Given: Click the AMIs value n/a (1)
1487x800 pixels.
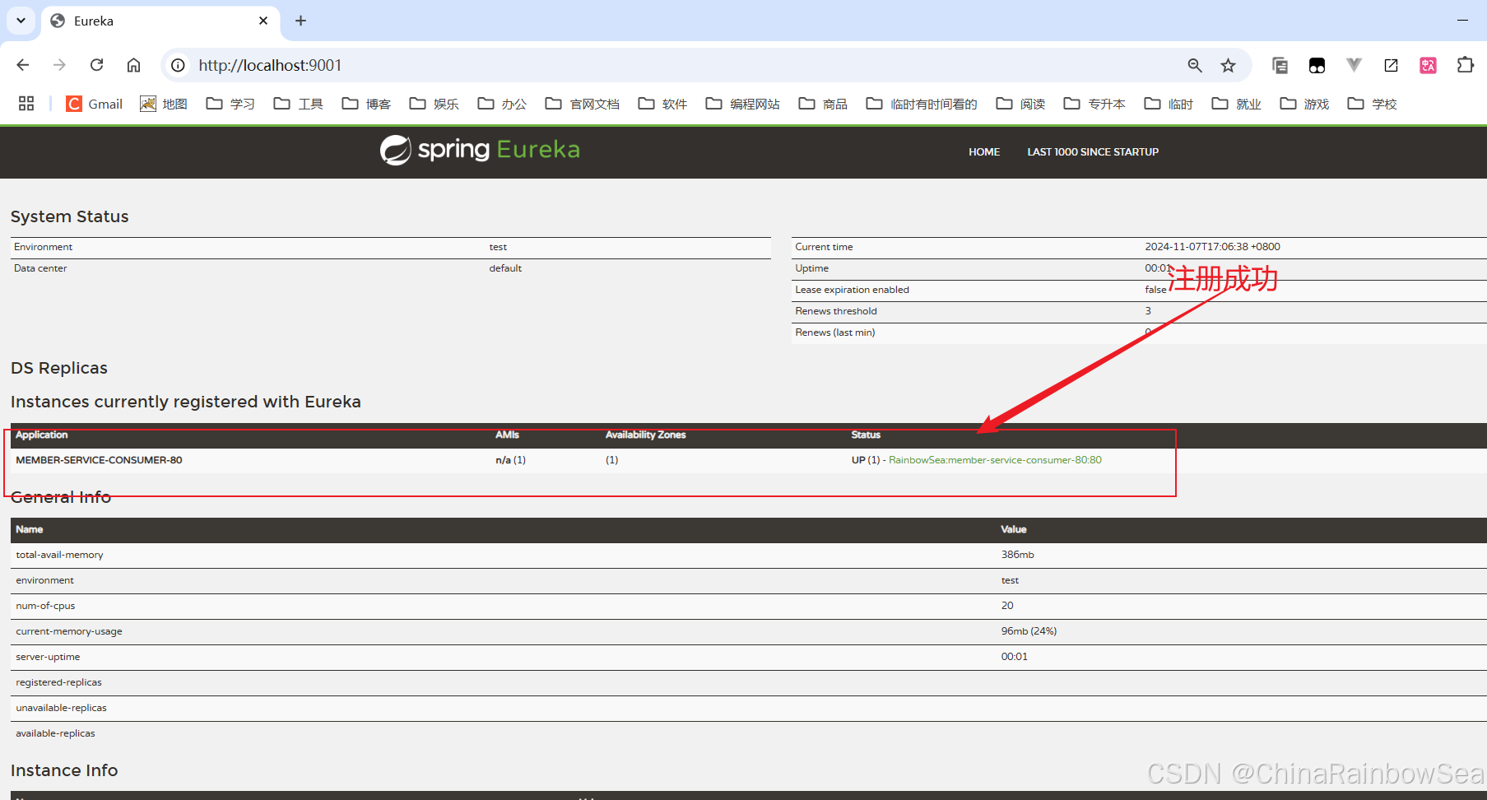Looking at the screenshot, I should coord(510,460).
